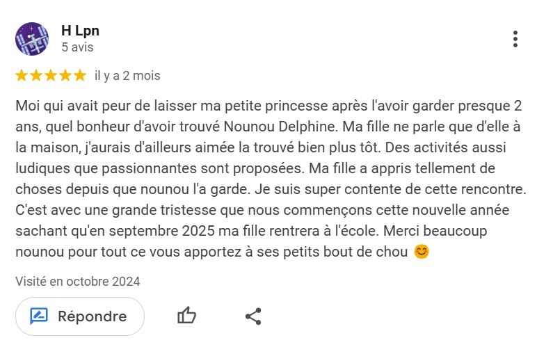The height and width of the screenshot is (347, 537).
Task: Click the "il y a 2 mois" timestamp
Action: click(127, 76)
